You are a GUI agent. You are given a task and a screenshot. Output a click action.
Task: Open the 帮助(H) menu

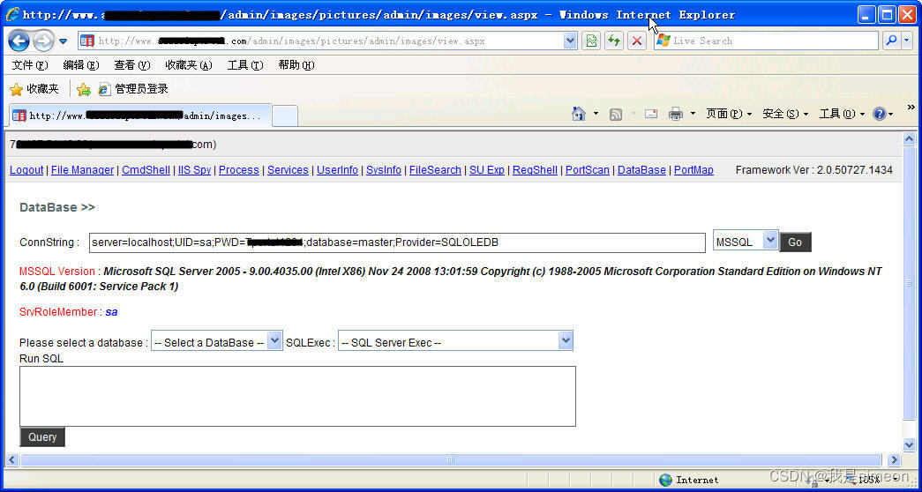point(296,65)
